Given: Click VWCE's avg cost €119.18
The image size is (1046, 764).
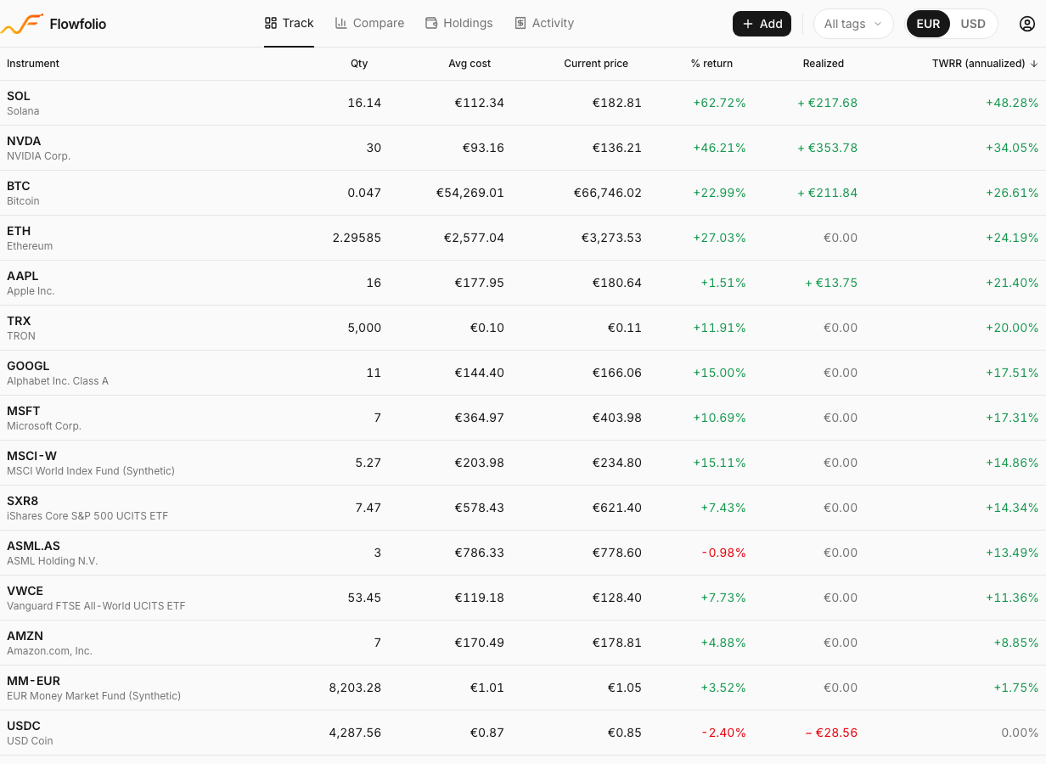Looking at the screenshot, I should 480,598.
